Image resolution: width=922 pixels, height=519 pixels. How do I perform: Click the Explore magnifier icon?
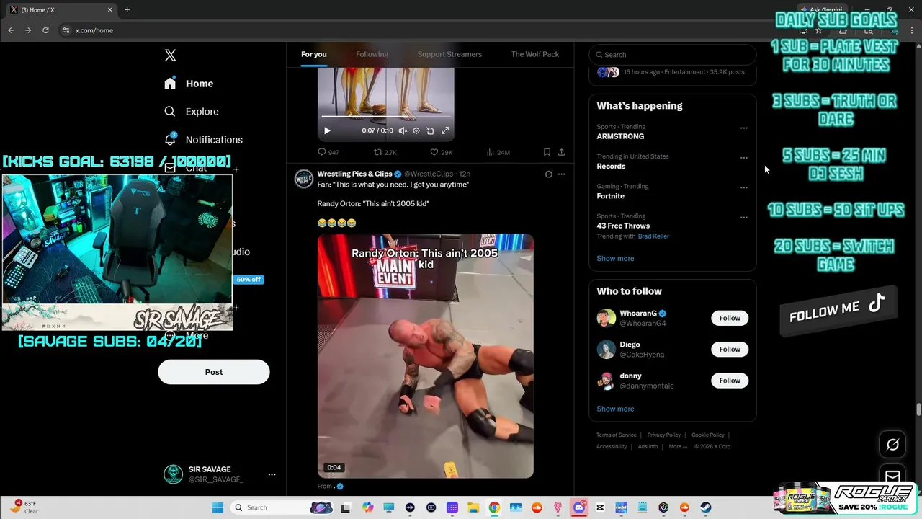pyautogui.click(x=170, y=112)
